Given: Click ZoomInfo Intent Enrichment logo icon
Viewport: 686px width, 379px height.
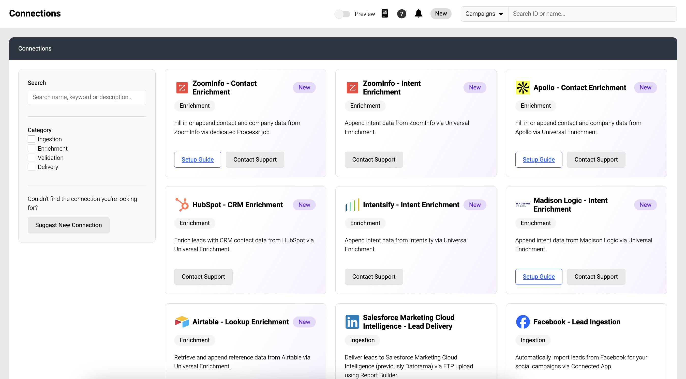Looking at the screenshot, I should pos(352,87).
